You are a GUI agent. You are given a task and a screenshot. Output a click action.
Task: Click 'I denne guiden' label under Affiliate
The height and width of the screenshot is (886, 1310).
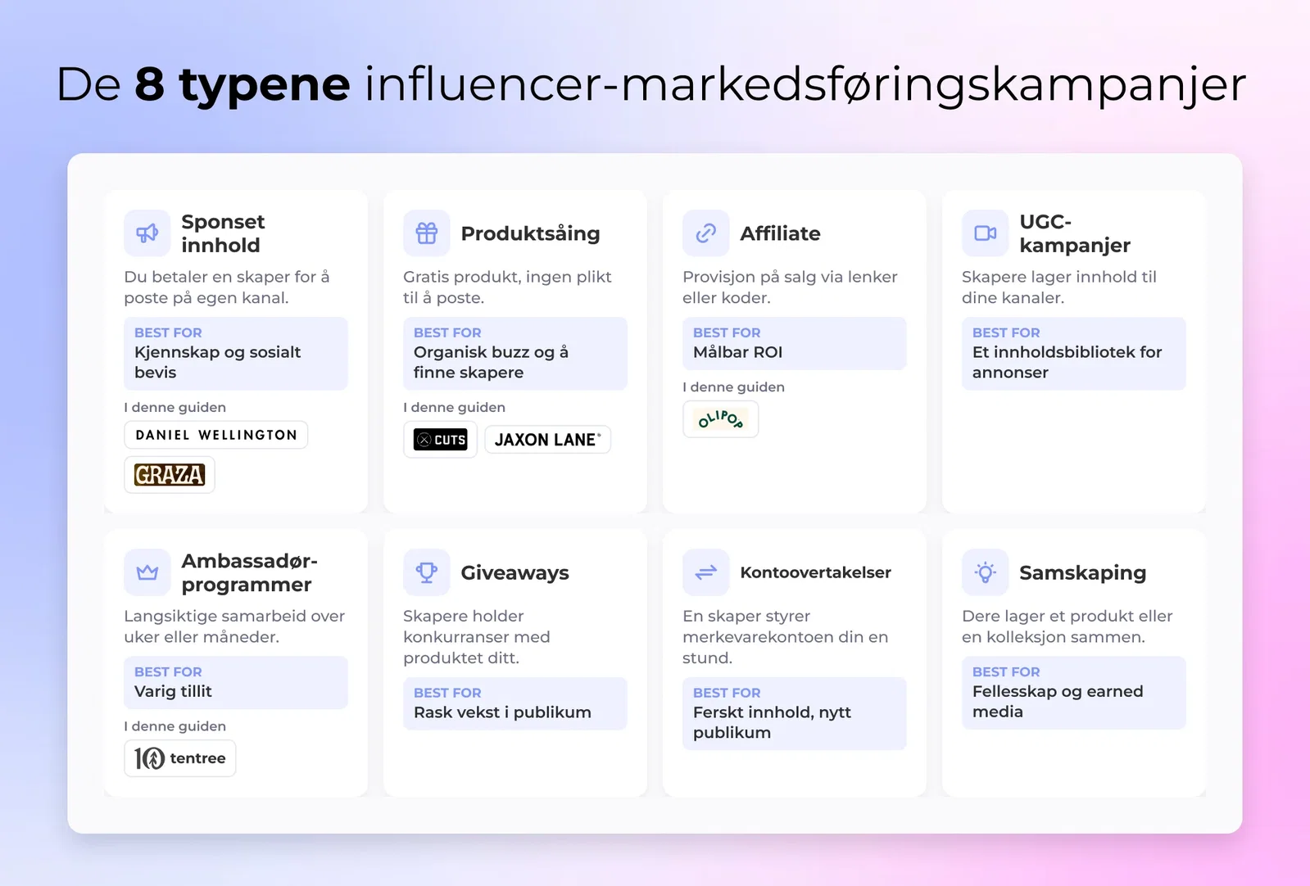tap(733, 387)
